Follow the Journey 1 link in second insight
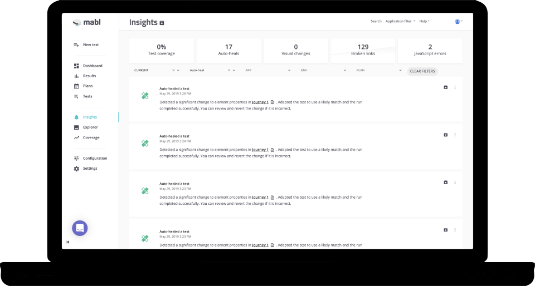The image size is (535, 286). (x=260, y=150)
